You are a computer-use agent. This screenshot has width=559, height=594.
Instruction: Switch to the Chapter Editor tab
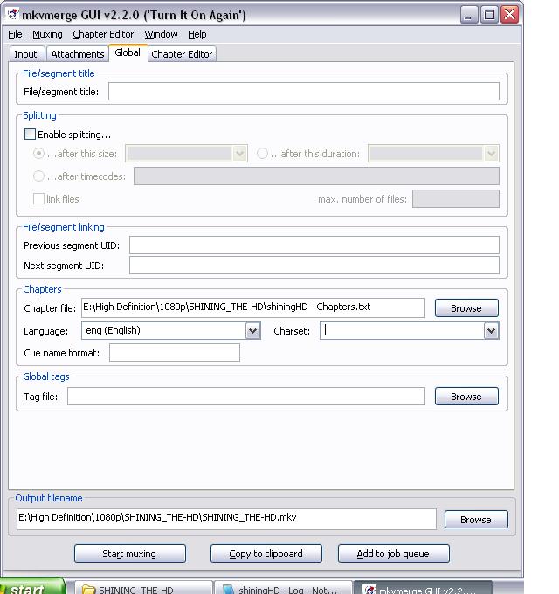182,54
